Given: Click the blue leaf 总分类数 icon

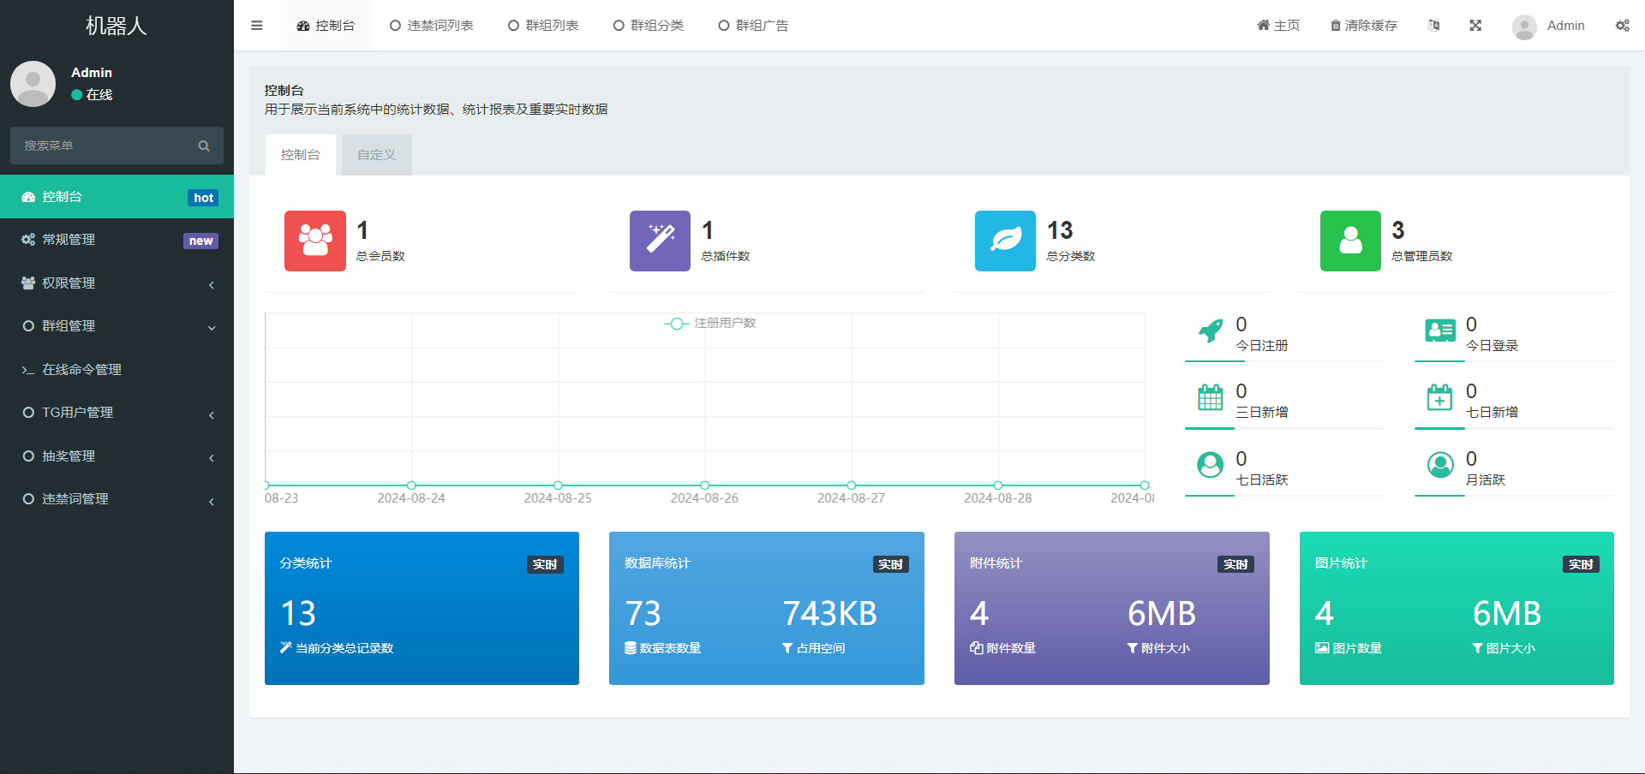Looking at the screenshot, I should 1005,241.
